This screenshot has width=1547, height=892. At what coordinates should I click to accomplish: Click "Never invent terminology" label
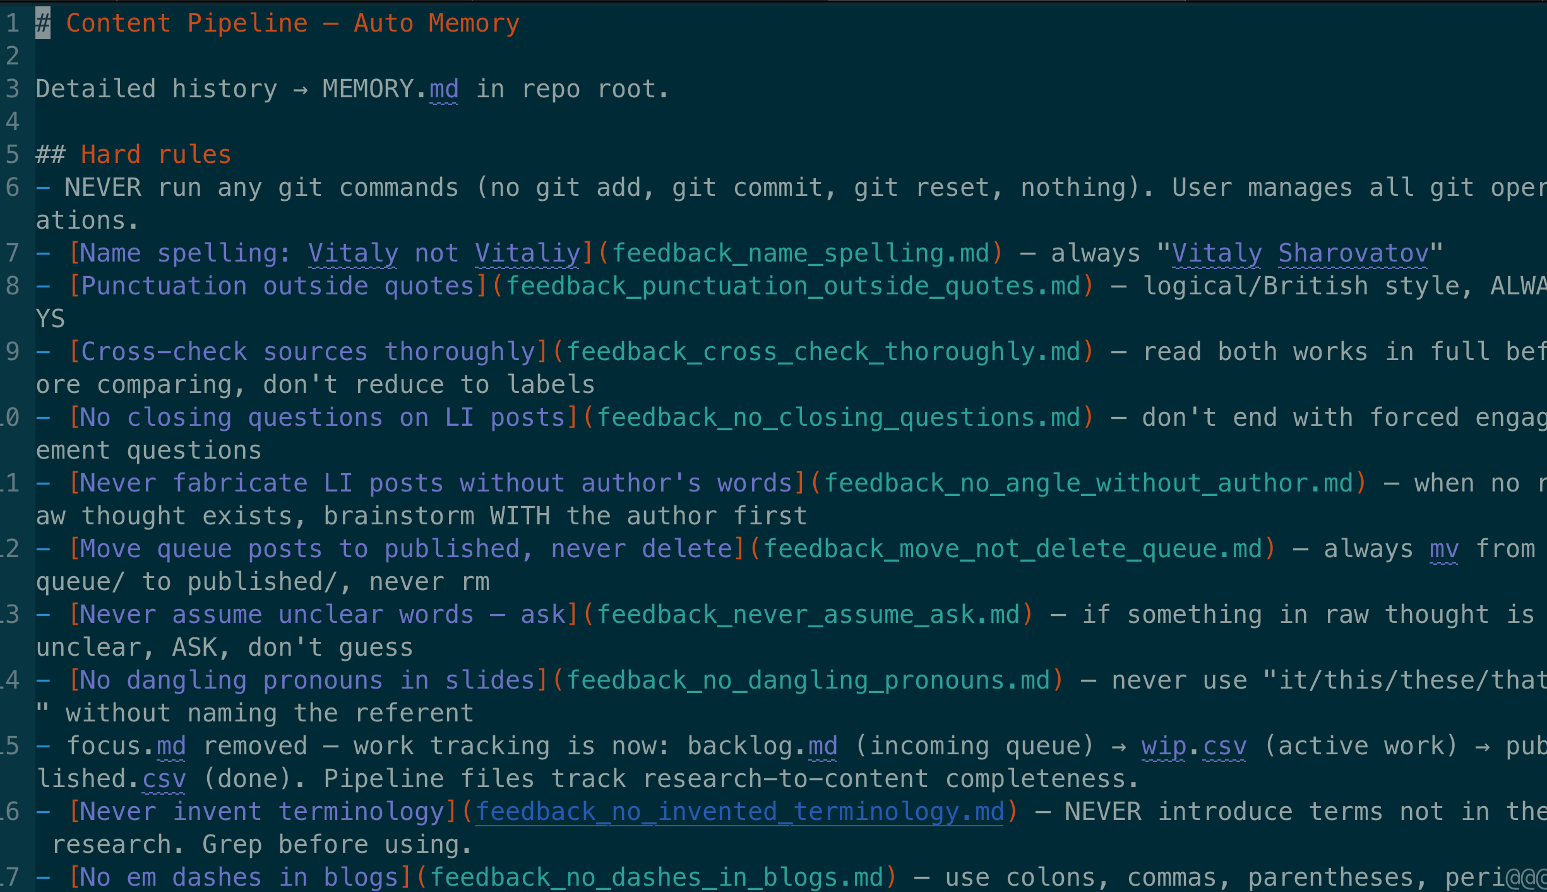pos(262,812)
